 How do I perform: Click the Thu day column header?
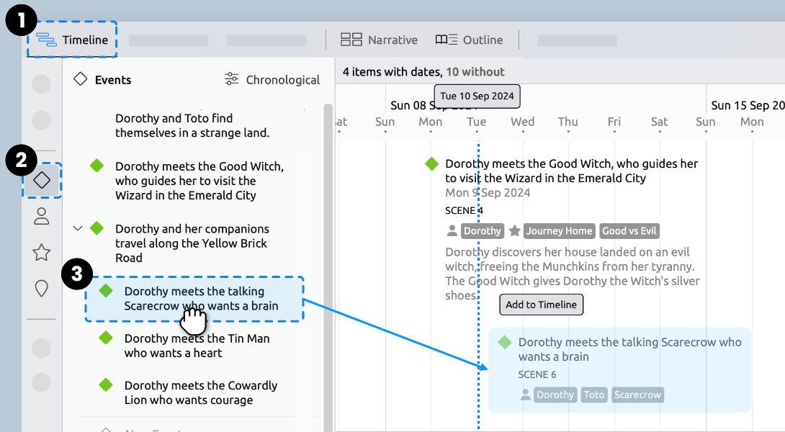click(x=568, y=122)
